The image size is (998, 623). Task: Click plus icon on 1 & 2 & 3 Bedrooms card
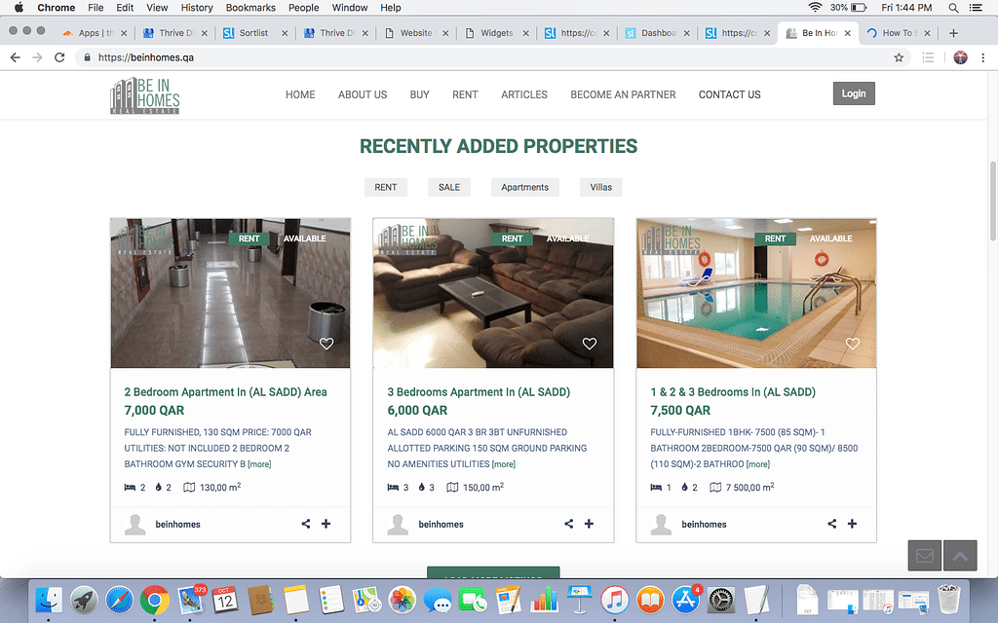click(852, 524)
